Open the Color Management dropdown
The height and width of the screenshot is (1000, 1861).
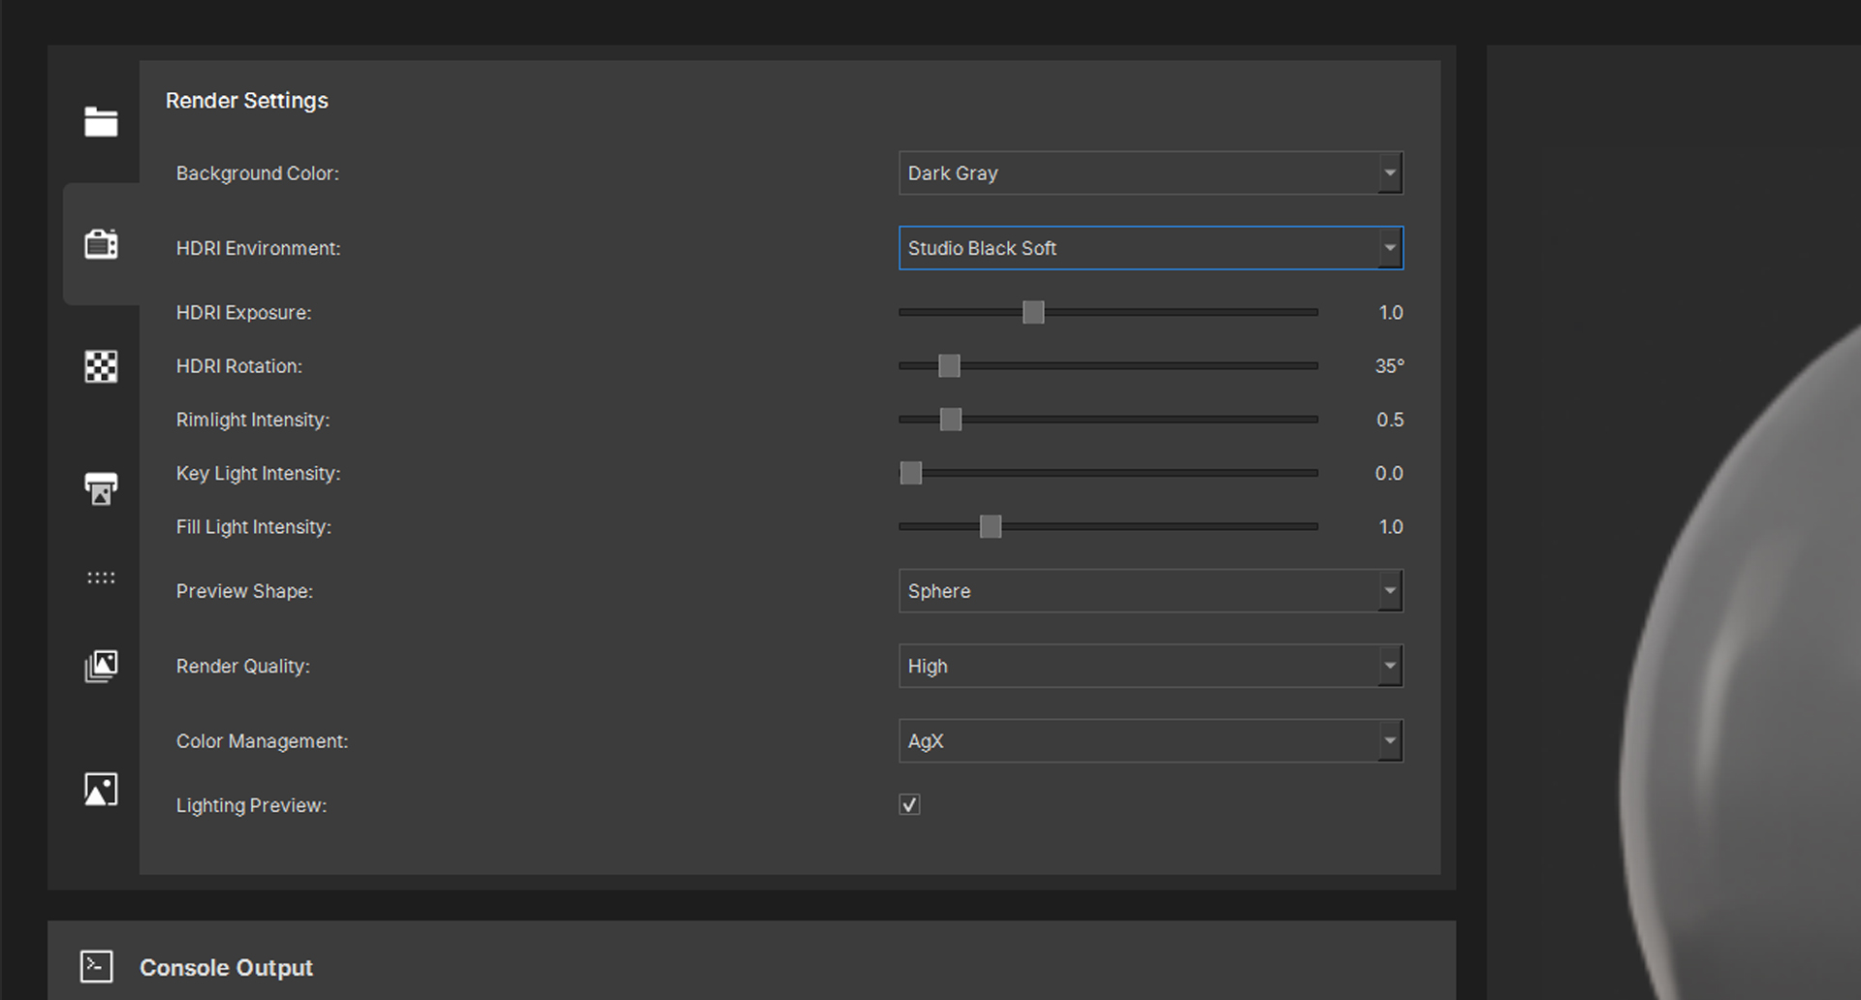pyautogui.click(x=1151, y=740)
